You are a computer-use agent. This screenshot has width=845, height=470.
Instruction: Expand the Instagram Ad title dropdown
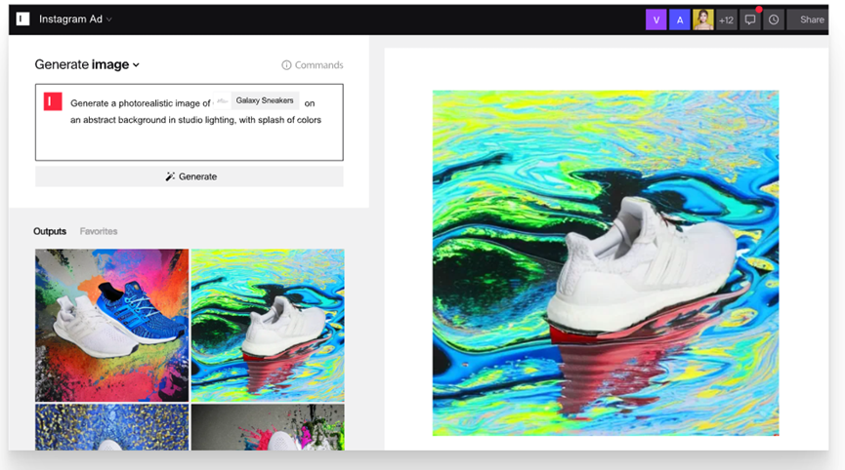pyautogui.click(x=75, y=20)
